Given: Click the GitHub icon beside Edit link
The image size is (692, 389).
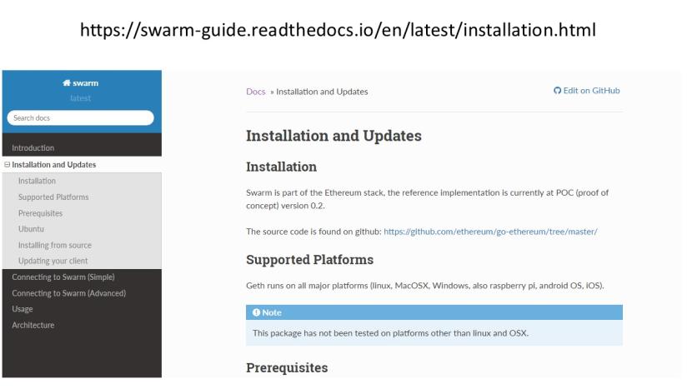Looking at the screenshot, I should pos(557,91).
